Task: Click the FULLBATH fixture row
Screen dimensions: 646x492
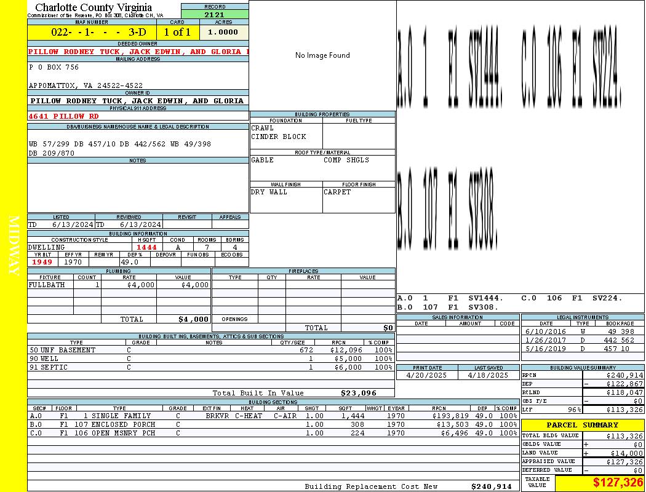Action: 119,285
